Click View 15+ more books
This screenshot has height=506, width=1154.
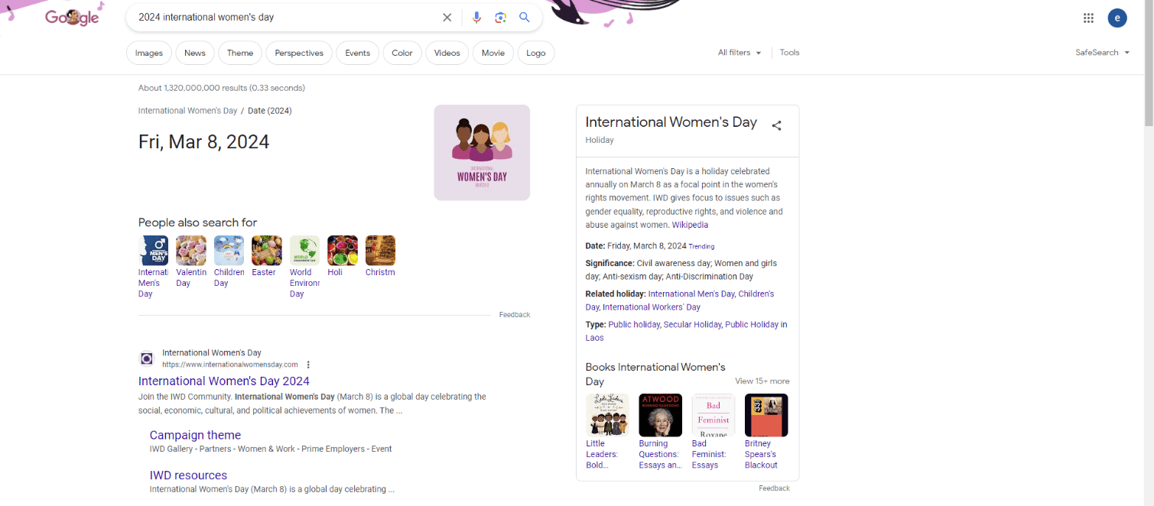point(762,381)
